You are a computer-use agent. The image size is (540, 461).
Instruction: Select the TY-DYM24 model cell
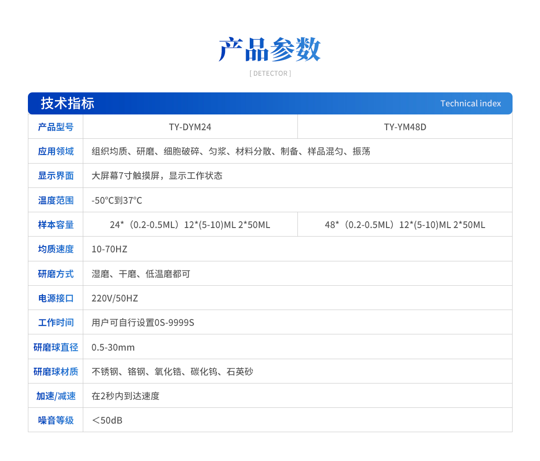[x=190, y=127]
